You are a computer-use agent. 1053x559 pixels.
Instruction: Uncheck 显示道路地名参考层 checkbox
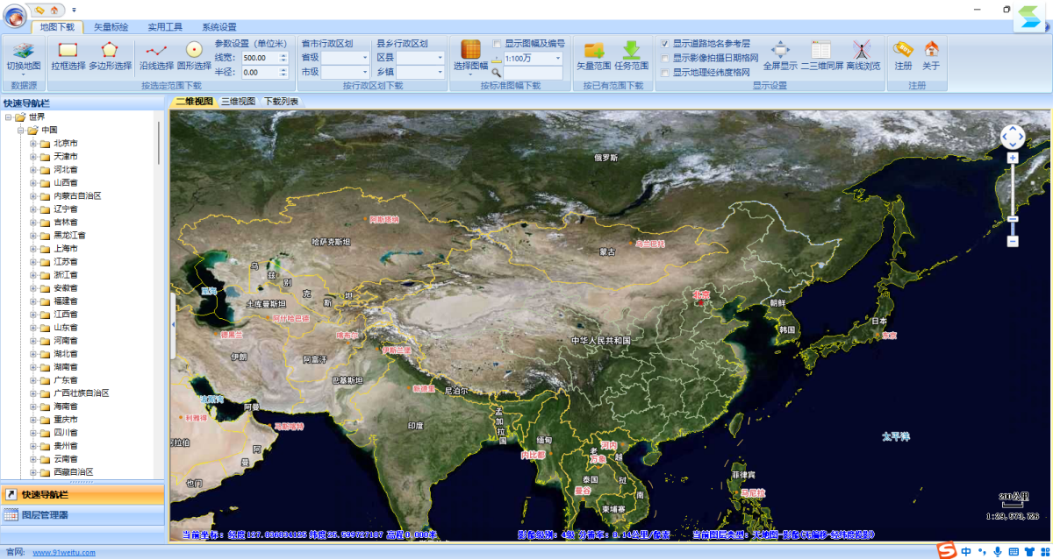[665, 43]
